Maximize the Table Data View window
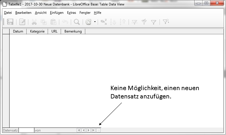226x135 pixels. pos(206,3)
